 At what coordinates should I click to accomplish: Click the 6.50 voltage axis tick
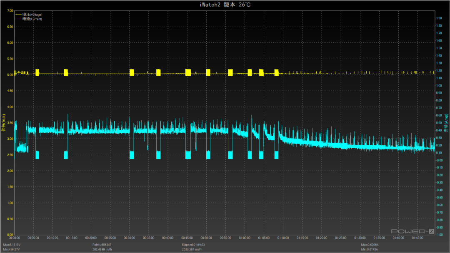tap(10, 27)
